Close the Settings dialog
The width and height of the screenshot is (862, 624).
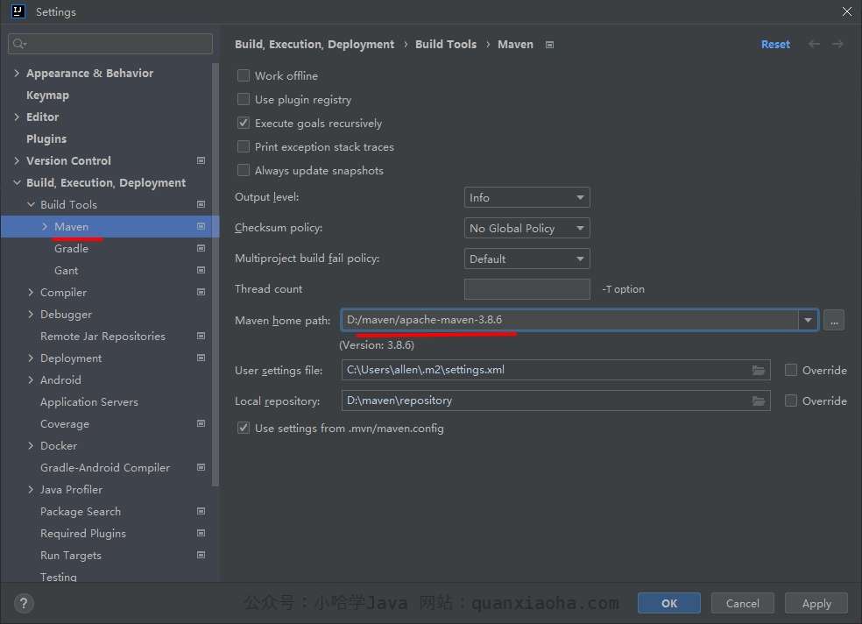(x=847, y=11)
